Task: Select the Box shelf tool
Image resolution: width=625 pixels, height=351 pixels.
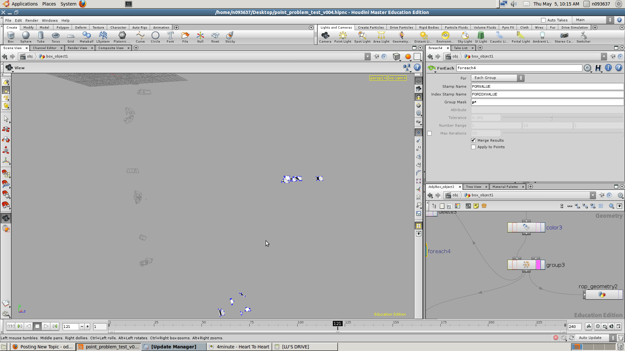Action: [x=11, y=37]
